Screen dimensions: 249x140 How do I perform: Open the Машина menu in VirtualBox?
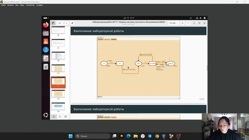11,5
